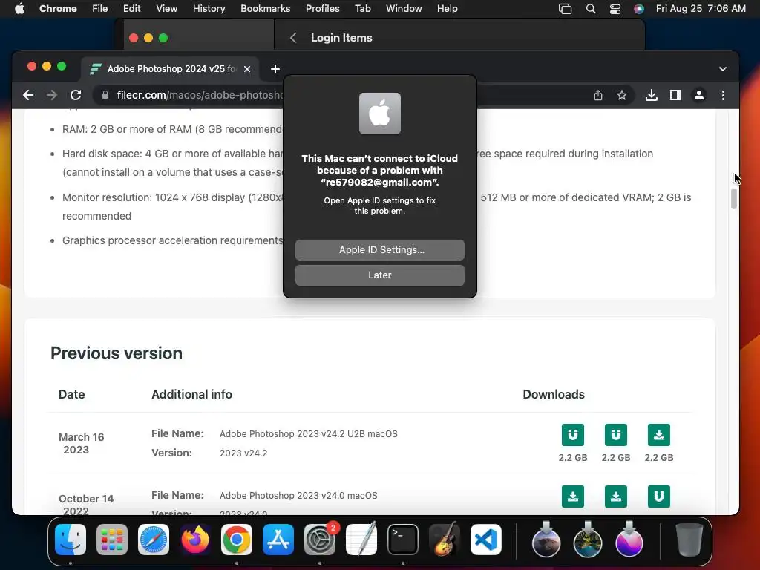
Task: Open the Profiles menu
Action: click(322, 8)
